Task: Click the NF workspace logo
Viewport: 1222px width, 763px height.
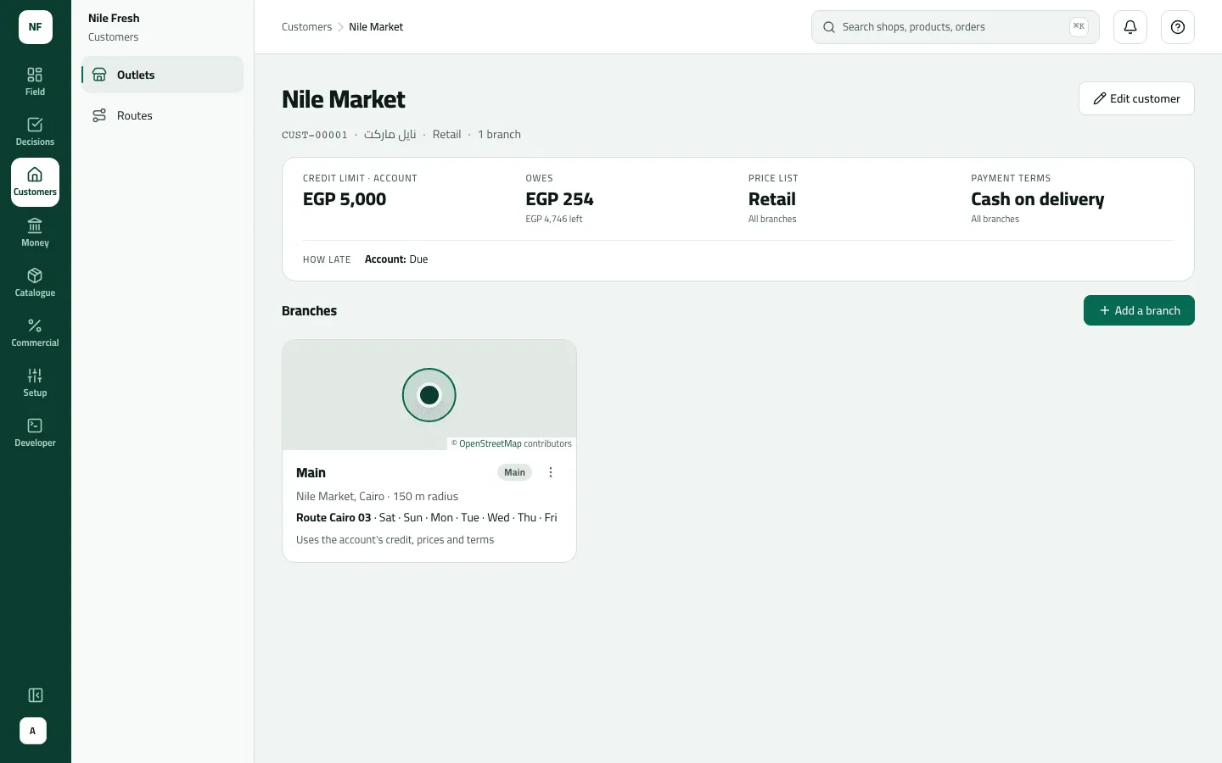Action: 36,27
